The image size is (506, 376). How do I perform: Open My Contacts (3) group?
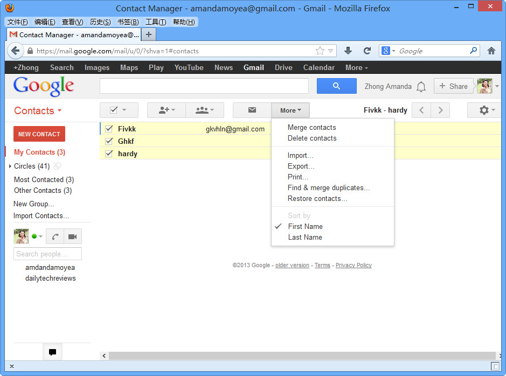(x=39, y=152)
